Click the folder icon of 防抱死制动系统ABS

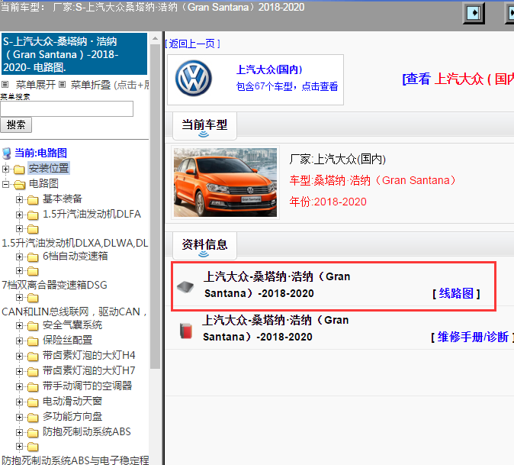click(33, 432)
